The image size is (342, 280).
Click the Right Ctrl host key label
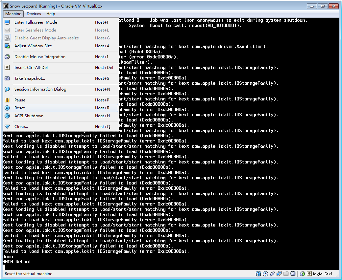[323, 274]
